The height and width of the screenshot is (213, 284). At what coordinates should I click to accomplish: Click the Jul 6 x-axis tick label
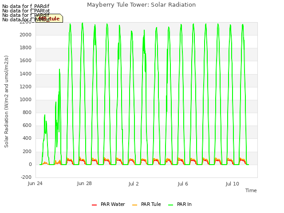coord(183,184)
